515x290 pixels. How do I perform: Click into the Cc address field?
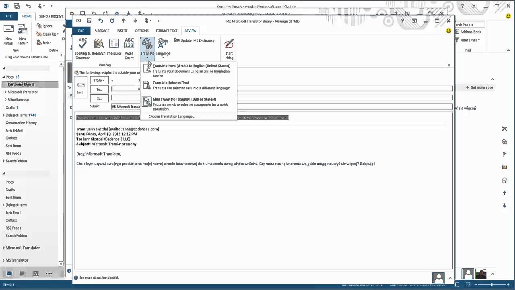pyautogui.click(x=282, y=97)
